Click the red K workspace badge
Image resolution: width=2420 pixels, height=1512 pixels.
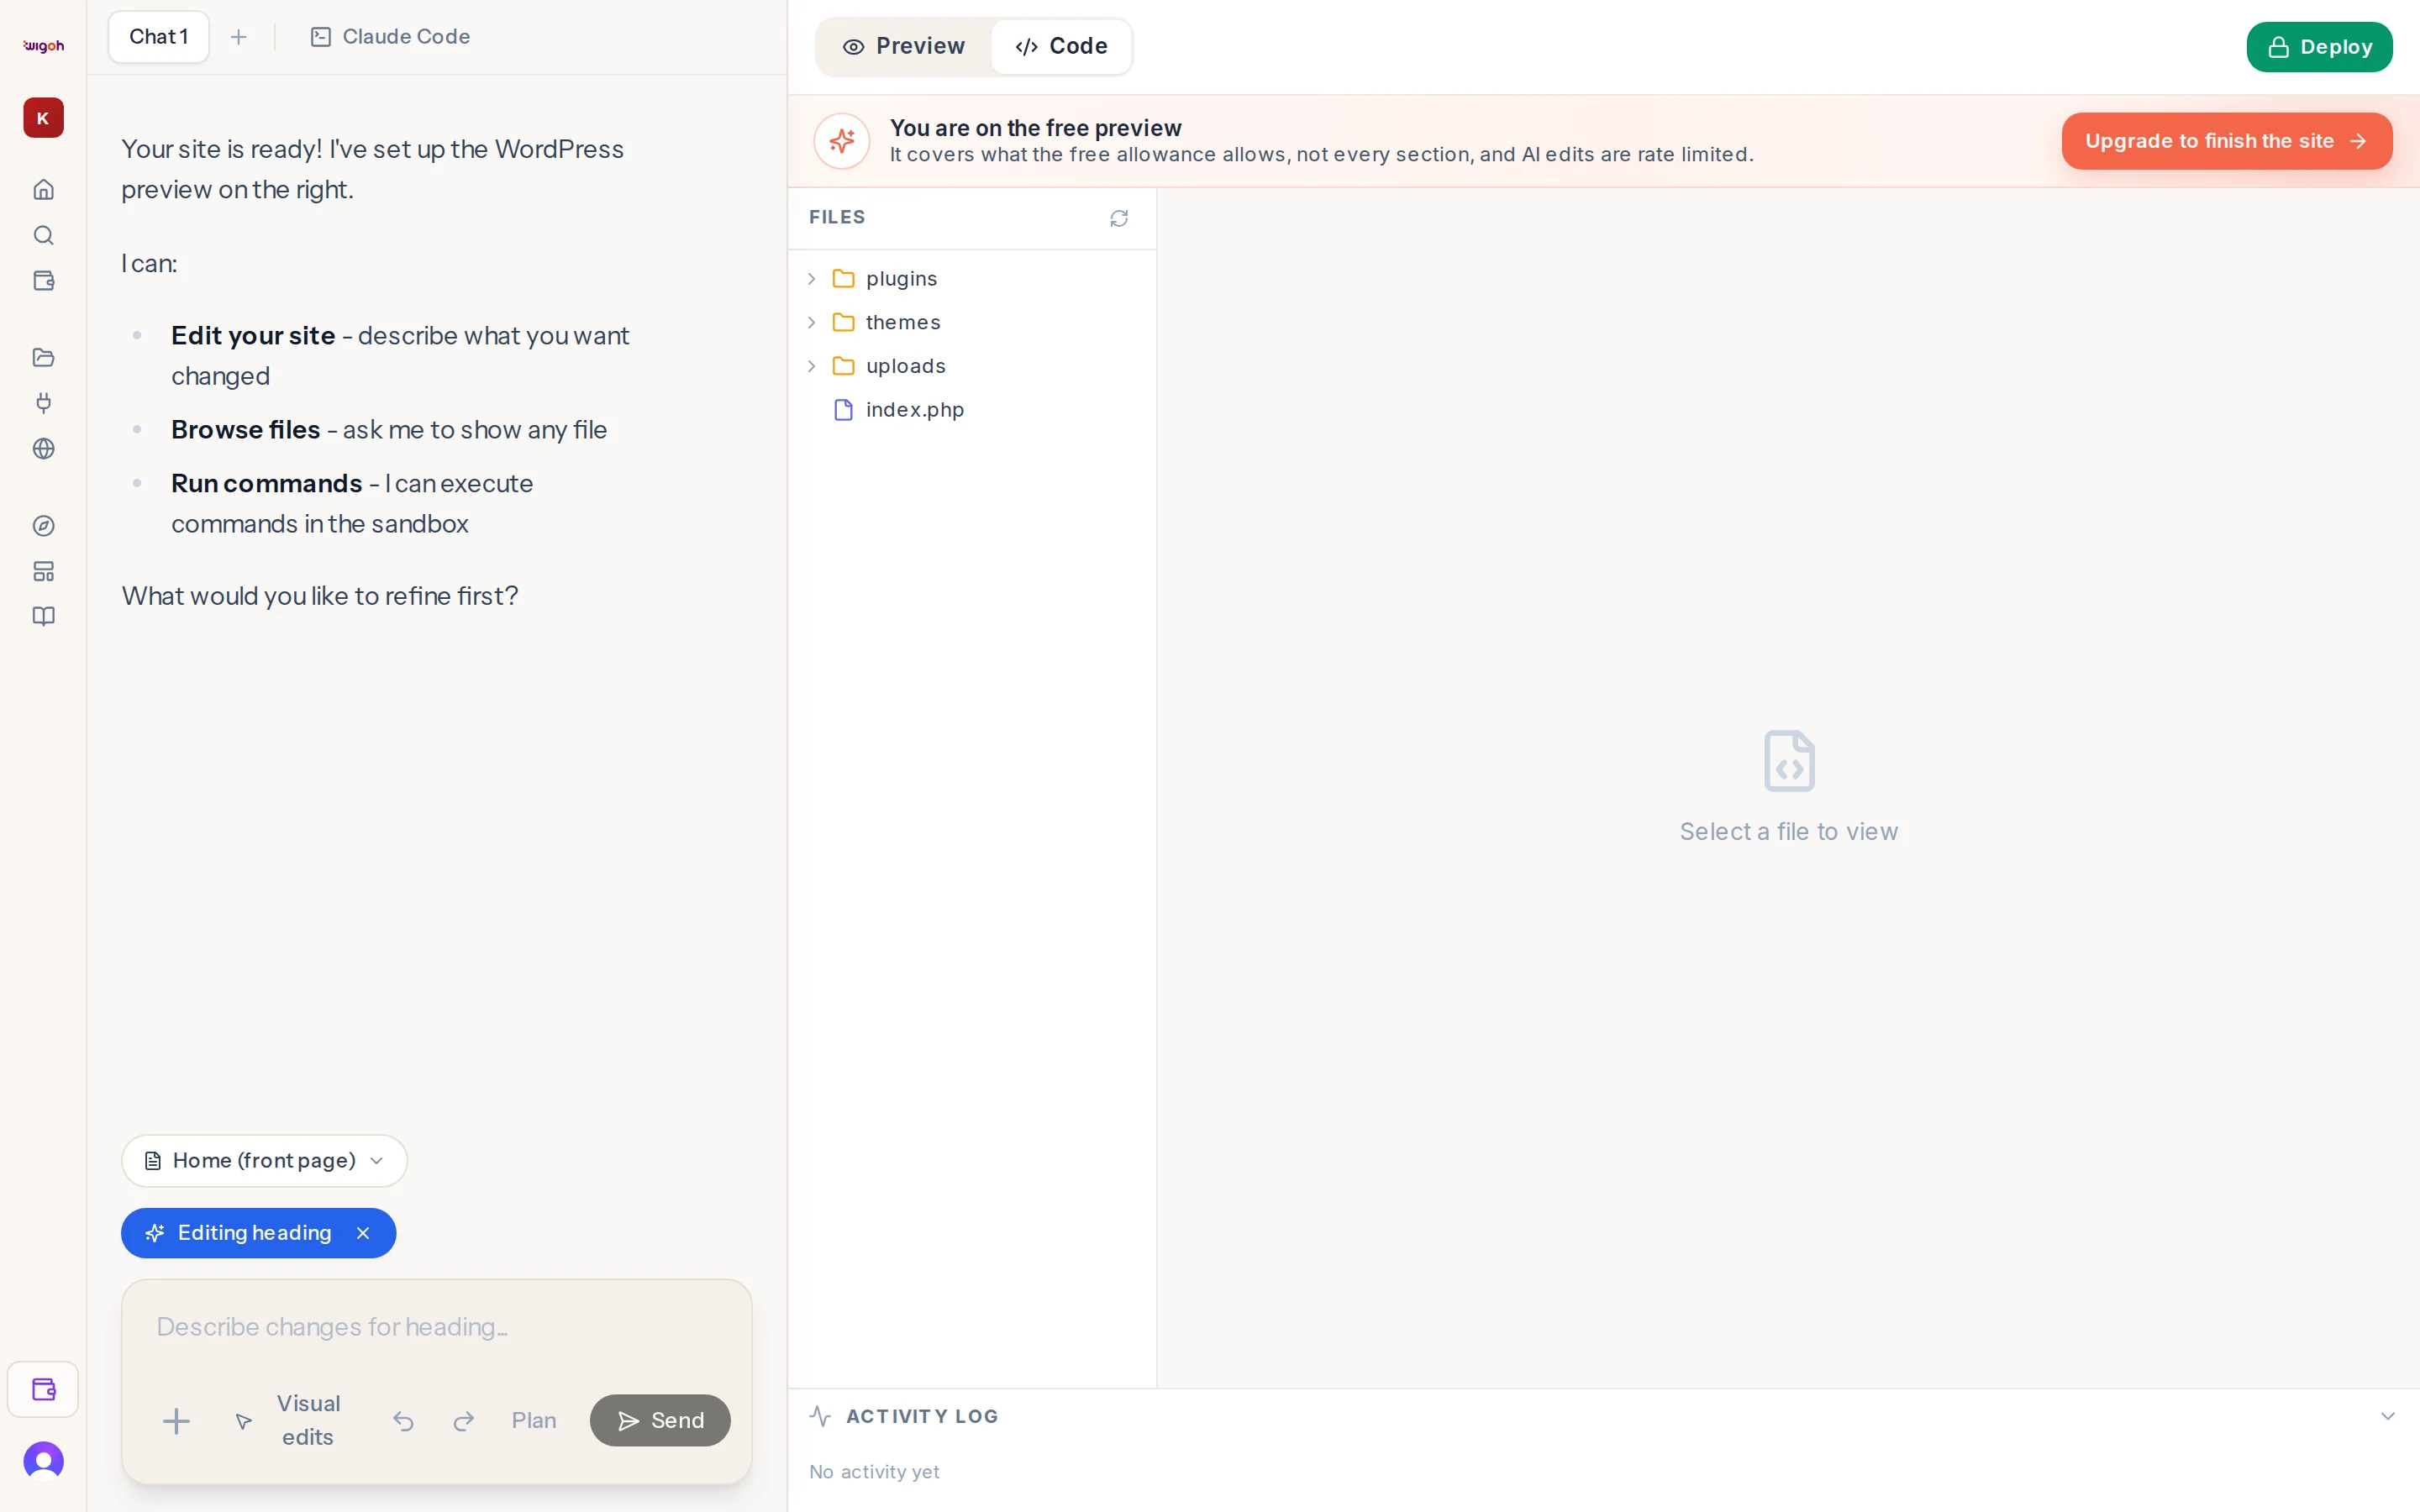point(43,118)
